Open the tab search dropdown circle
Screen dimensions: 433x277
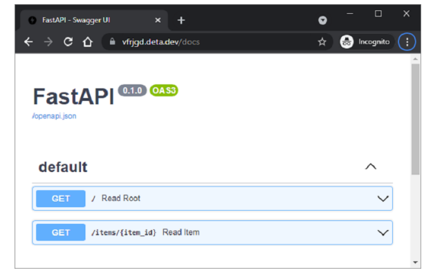point(322,20)
